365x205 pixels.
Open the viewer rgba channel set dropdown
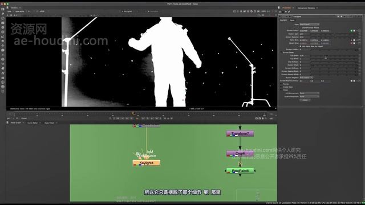coord(10,11)
